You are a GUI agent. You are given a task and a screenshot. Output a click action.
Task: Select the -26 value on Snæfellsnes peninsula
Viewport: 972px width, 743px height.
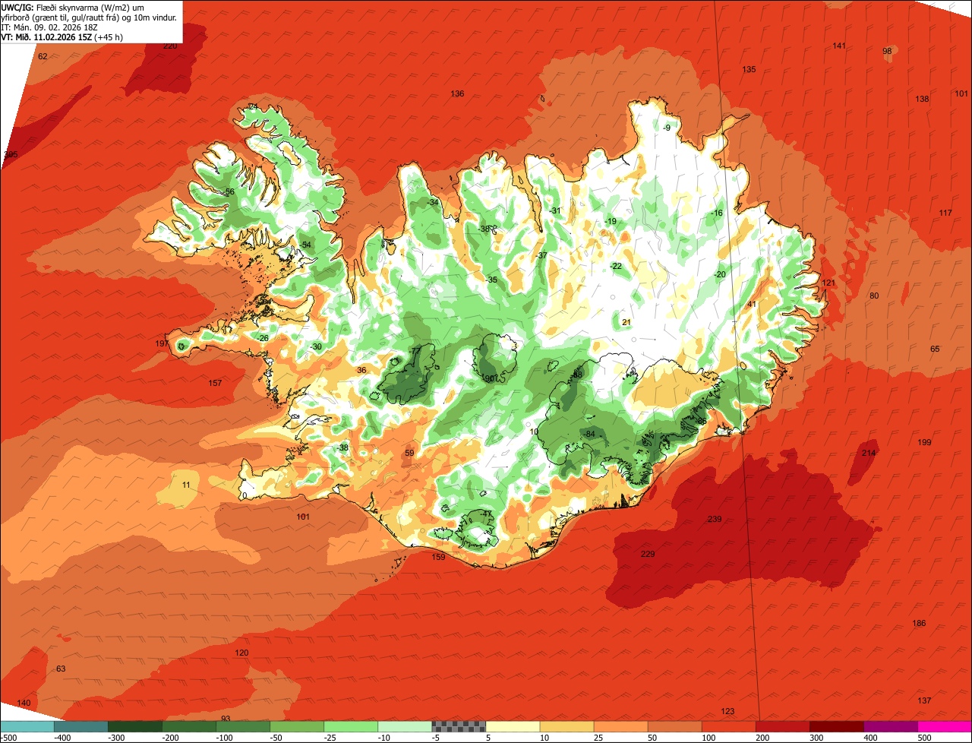click(263, 338)
